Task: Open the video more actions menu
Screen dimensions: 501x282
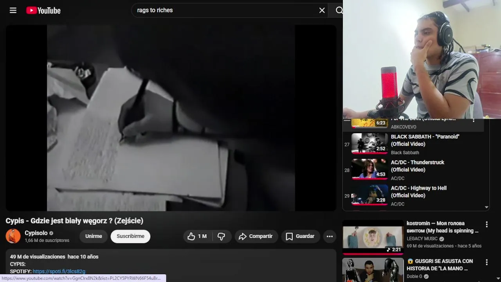Action: pos(330,236)
